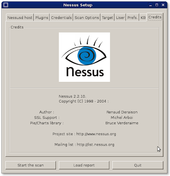Click the author name Renaud Deraison

(x=122, y=112)
